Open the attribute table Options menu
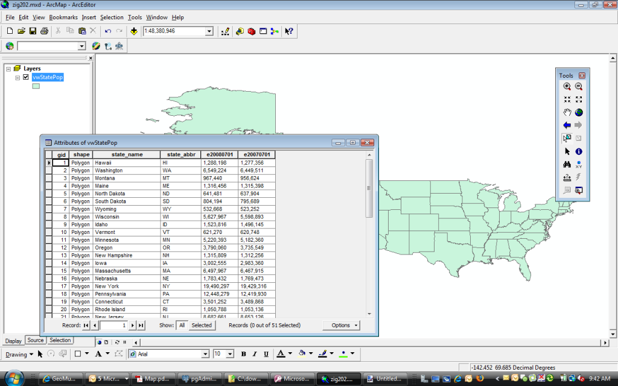 [341, 325]
